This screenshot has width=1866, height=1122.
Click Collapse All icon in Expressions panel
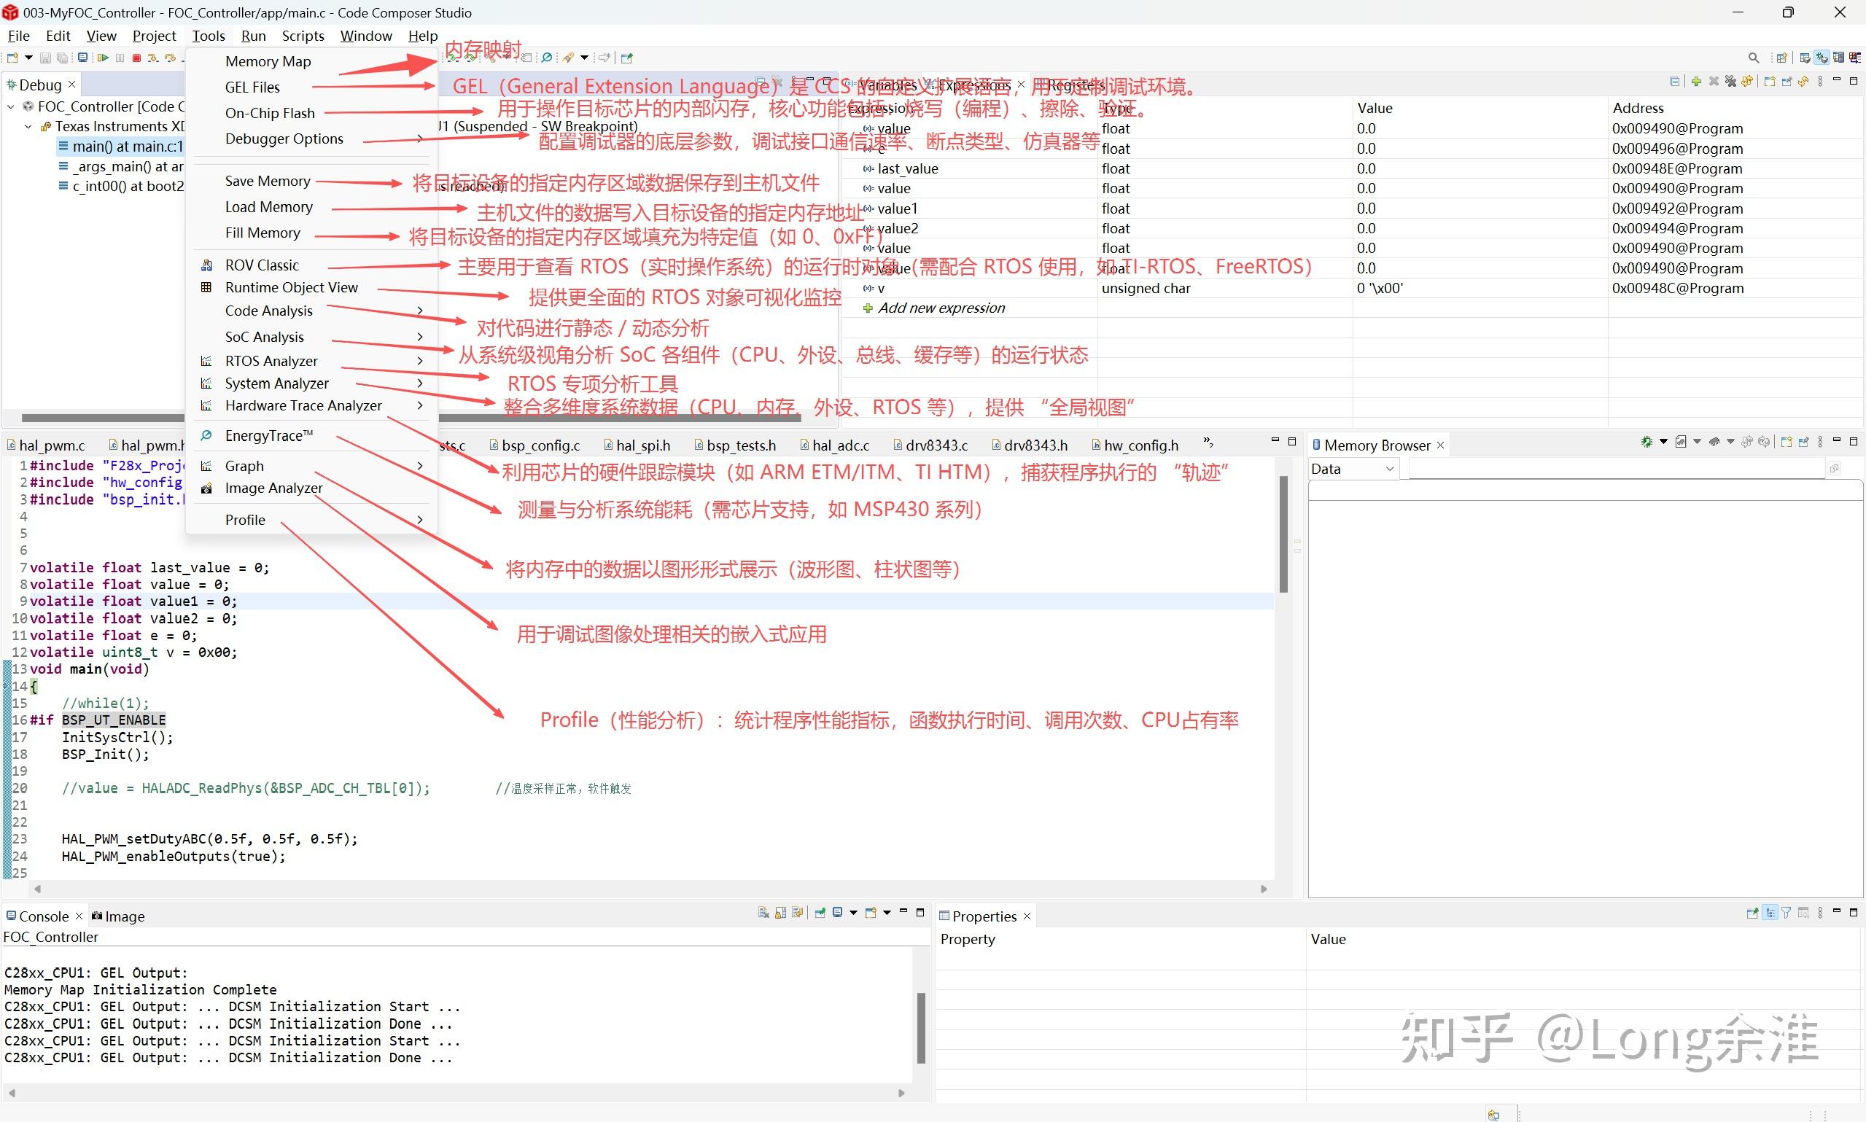[x=1675, y=82]
